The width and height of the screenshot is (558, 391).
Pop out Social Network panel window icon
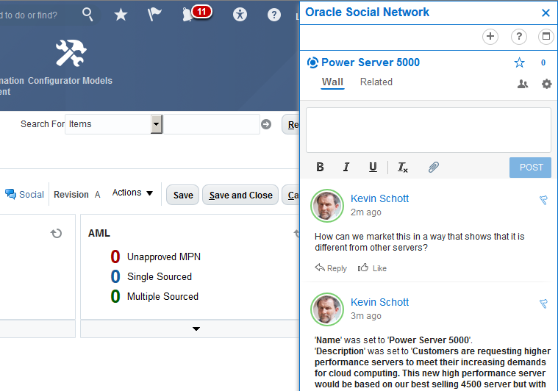click(546, 36)
